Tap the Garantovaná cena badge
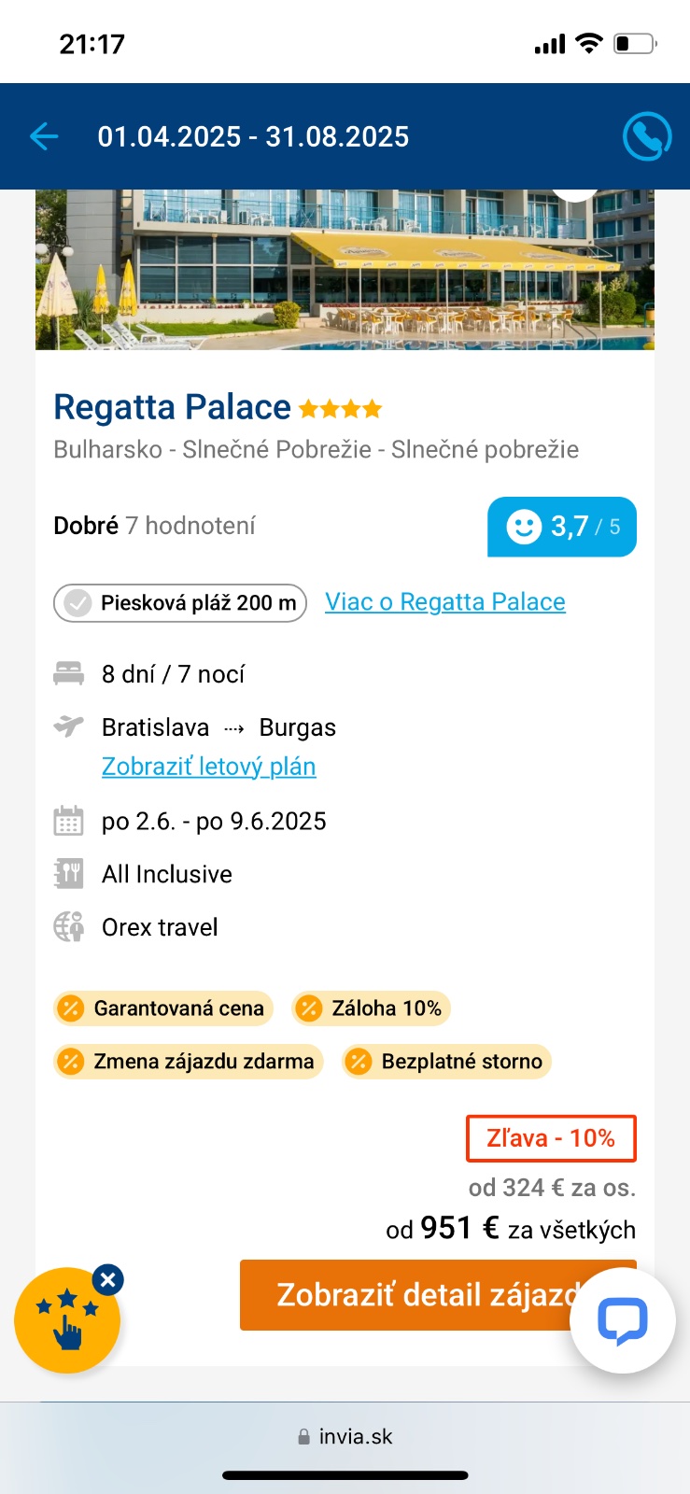690x1494 pixels. click(x=163, y=1008)
